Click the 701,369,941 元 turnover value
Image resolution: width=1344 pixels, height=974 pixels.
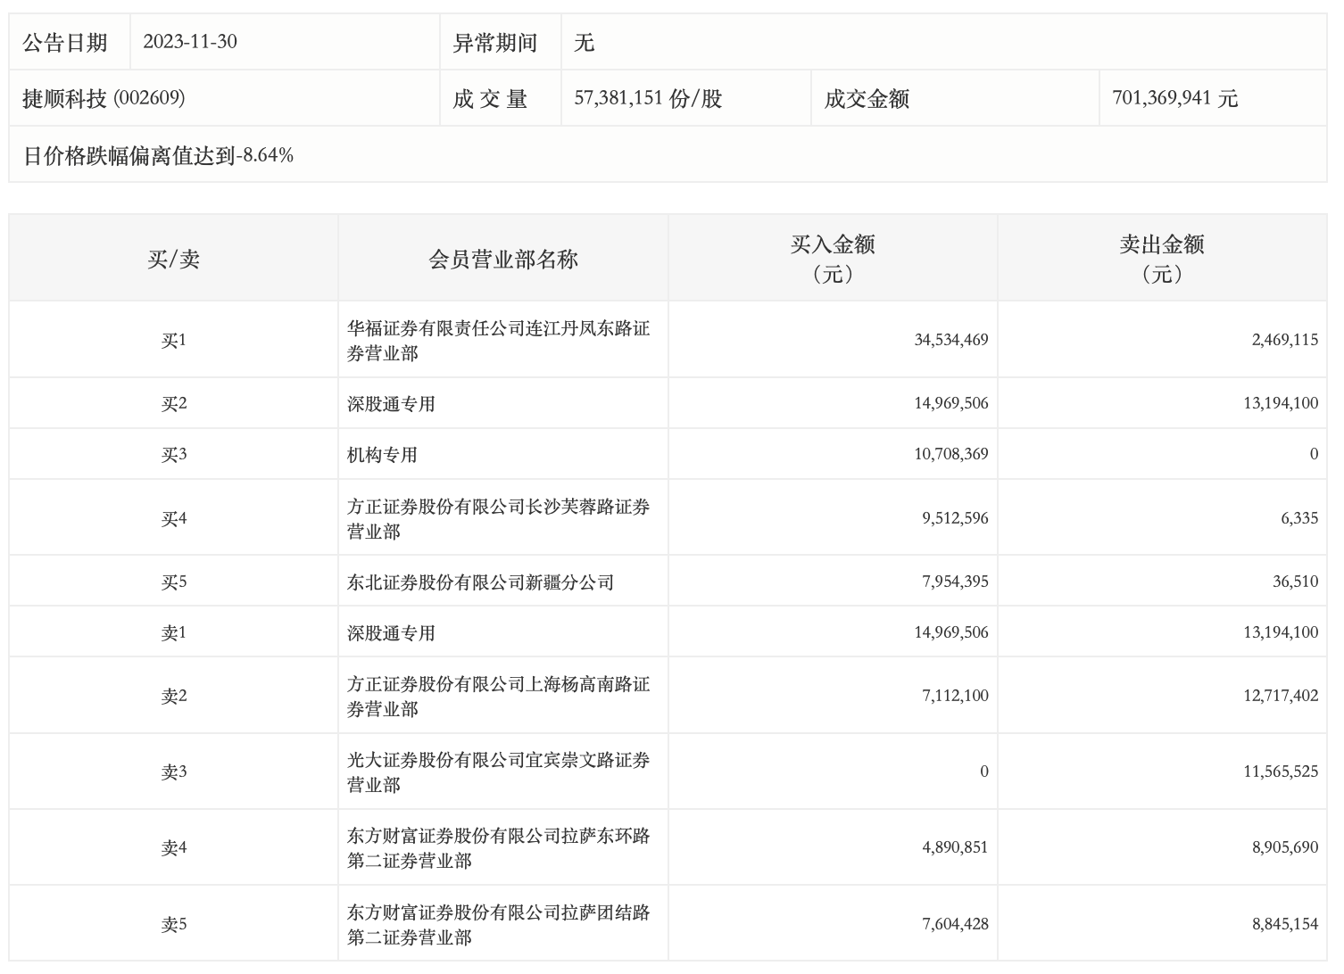[1174, 98]
